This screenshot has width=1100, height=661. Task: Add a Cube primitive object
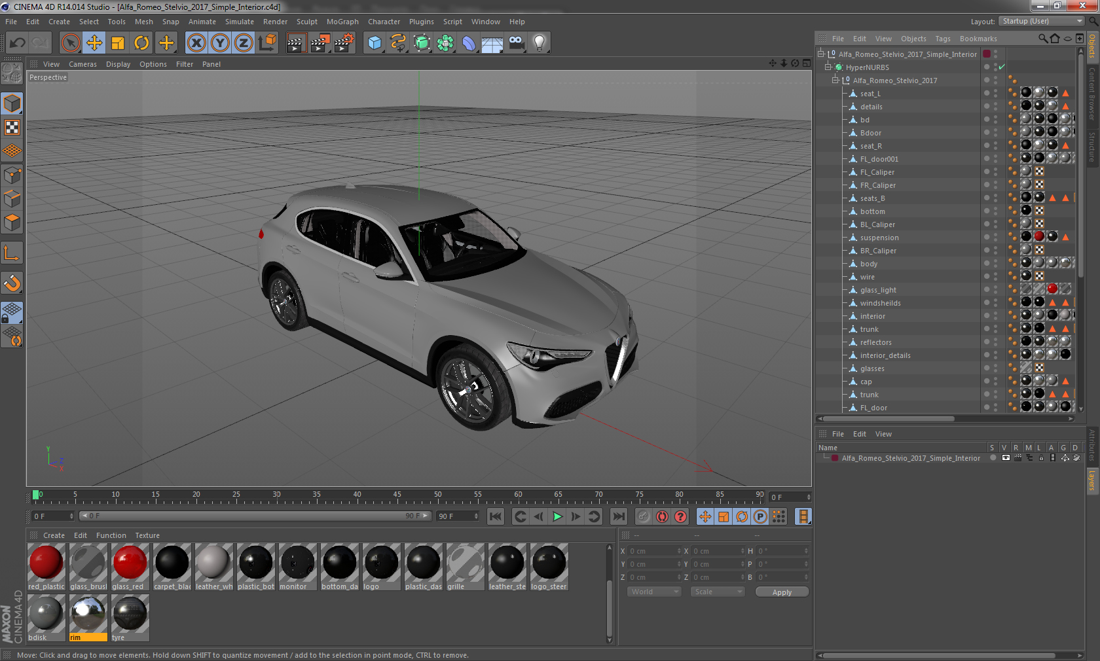[x=375, y=43]
